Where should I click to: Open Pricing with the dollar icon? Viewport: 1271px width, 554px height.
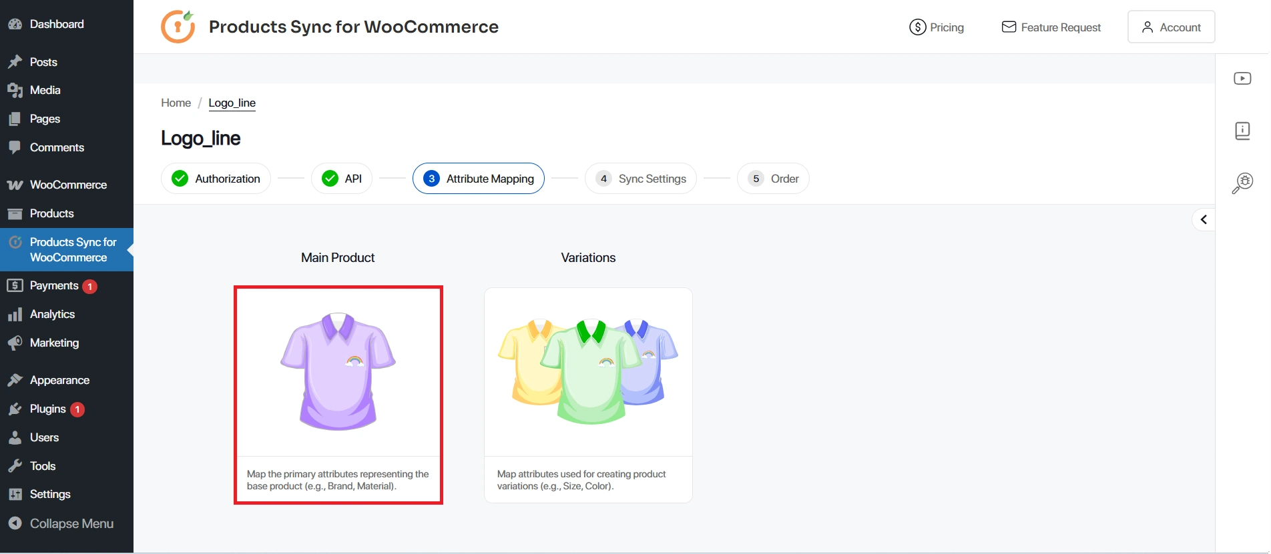pos(937,27)
